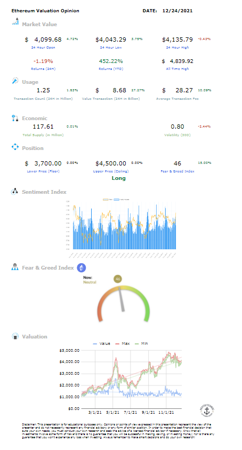Viewport: 242px width, 450px height.
Task: Click the Sentiment Index icon
Action: click(14, 192)
